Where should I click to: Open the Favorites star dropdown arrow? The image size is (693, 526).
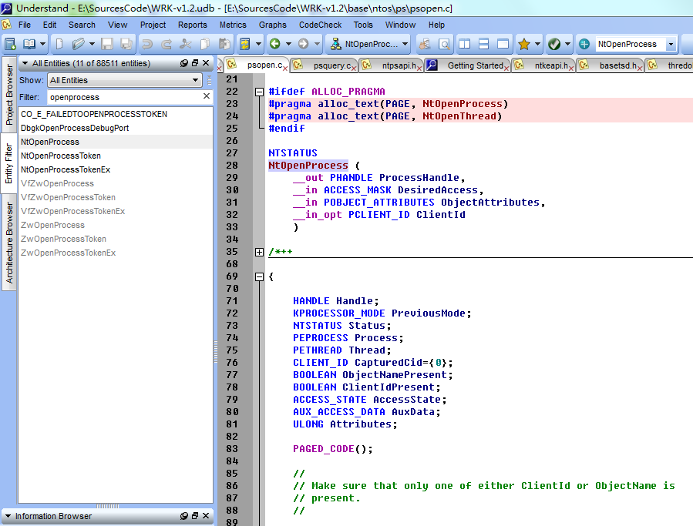pyautogui.click(x=537, y=44)
